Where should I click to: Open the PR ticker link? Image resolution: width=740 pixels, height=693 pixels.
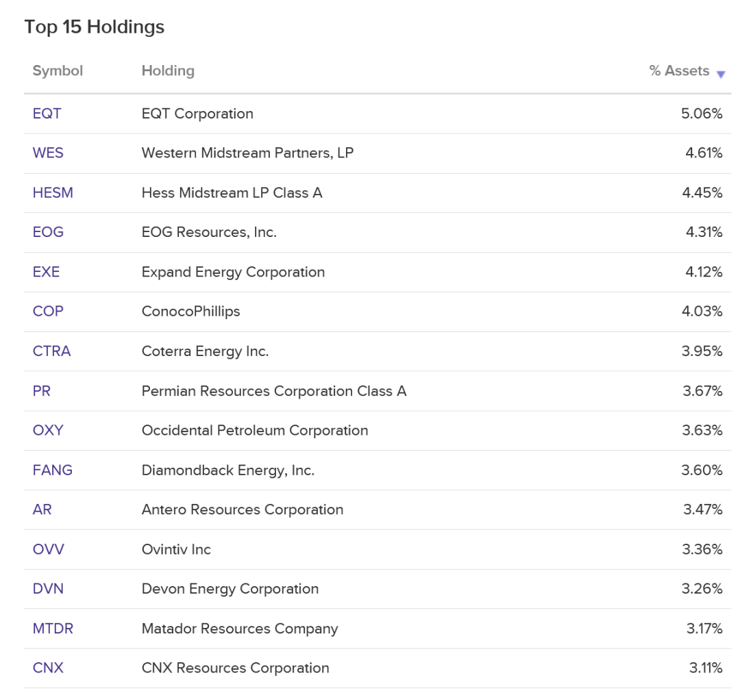coord(42,390)
